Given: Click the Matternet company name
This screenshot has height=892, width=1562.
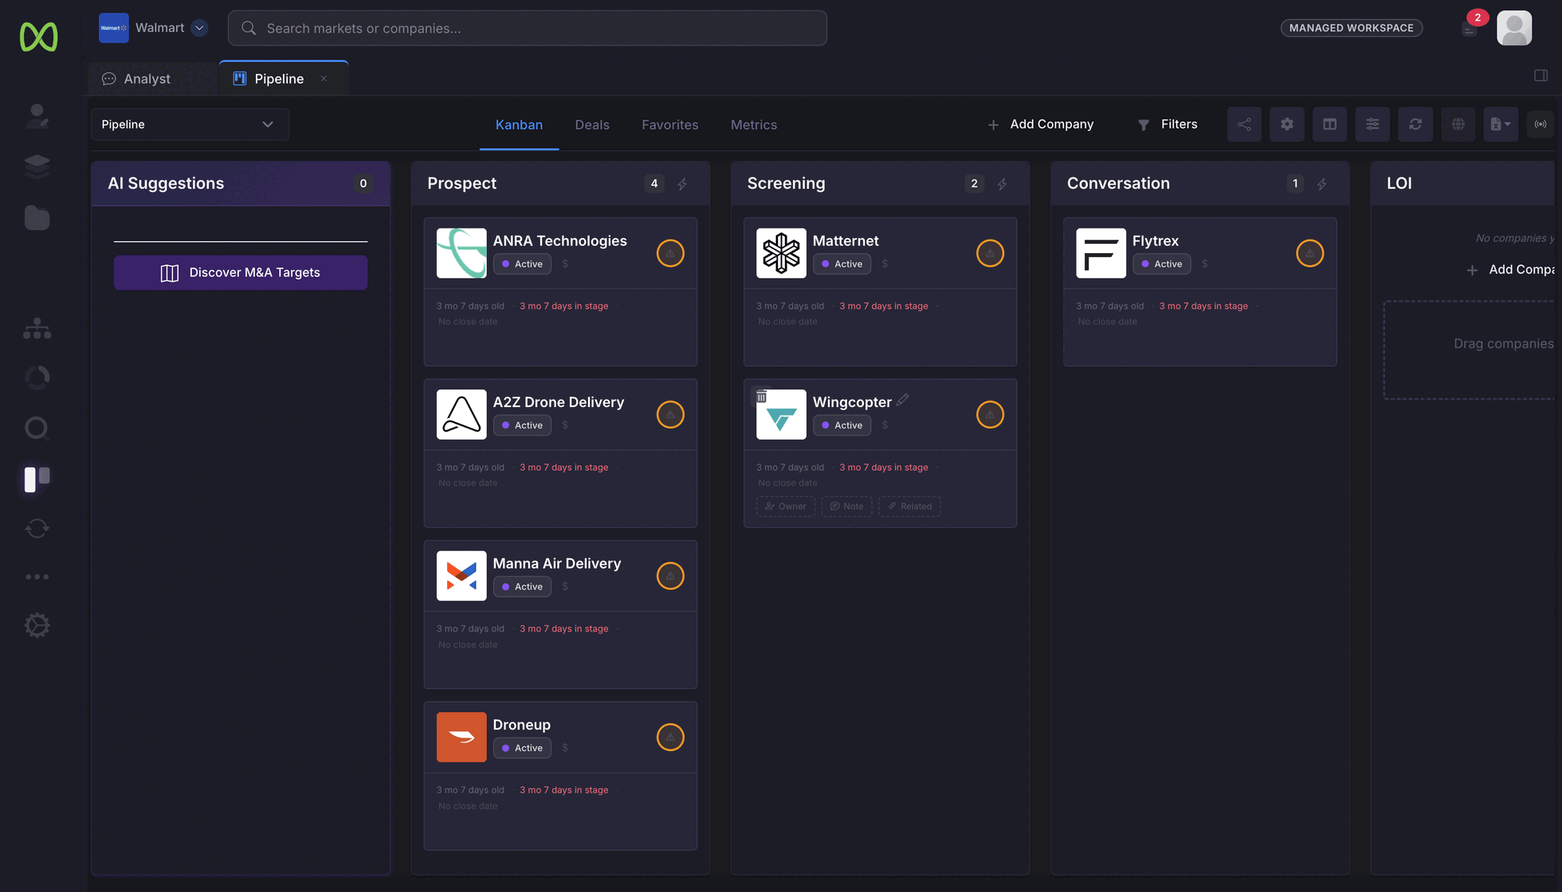Looking at the screenshot, I should point(846,241).
